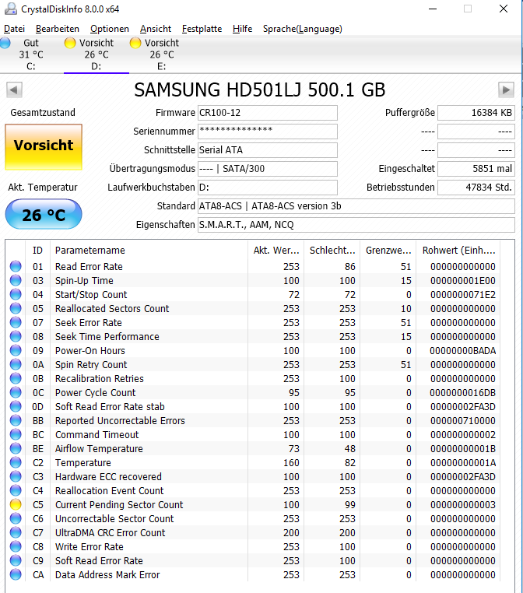Click the orb beside Data Address Mark Error
523x593 pixels.
click(x=16, y=574)
